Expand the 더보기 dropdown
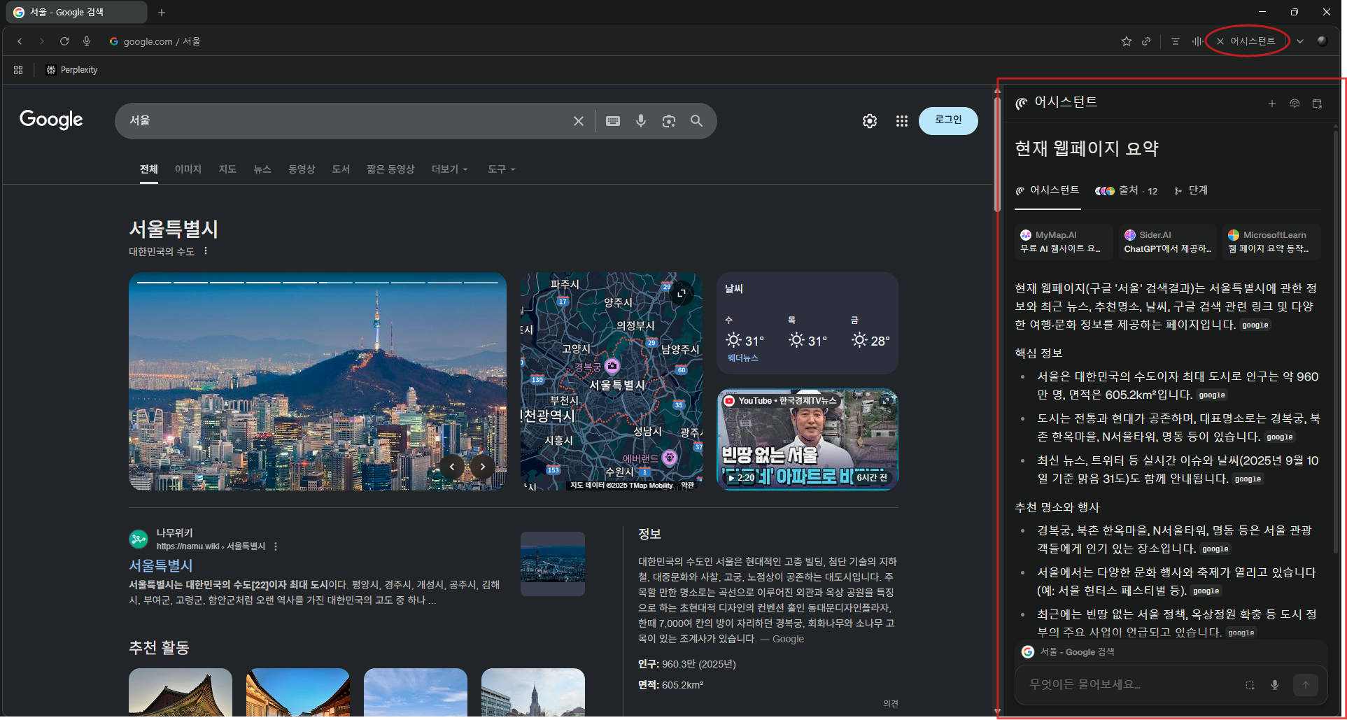 (x=449, y=169)
